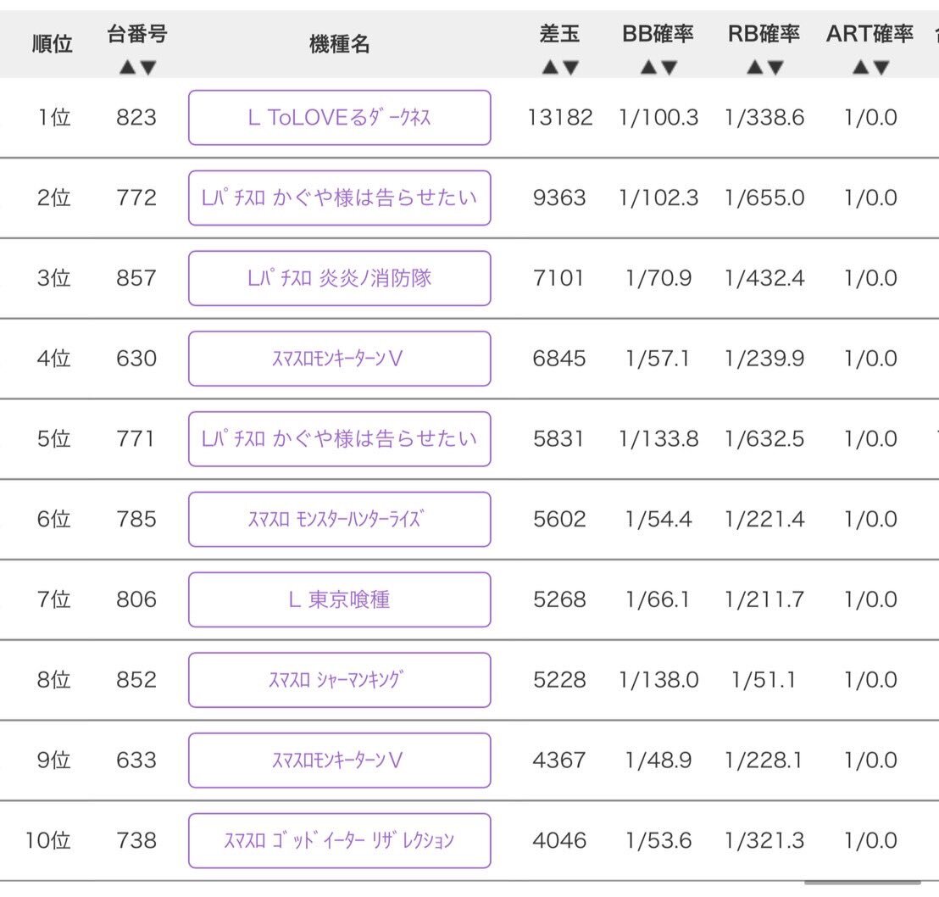Sort 差玉 column descending with down arrow
This screenshot has height=897, width=939.
[570, 67]
